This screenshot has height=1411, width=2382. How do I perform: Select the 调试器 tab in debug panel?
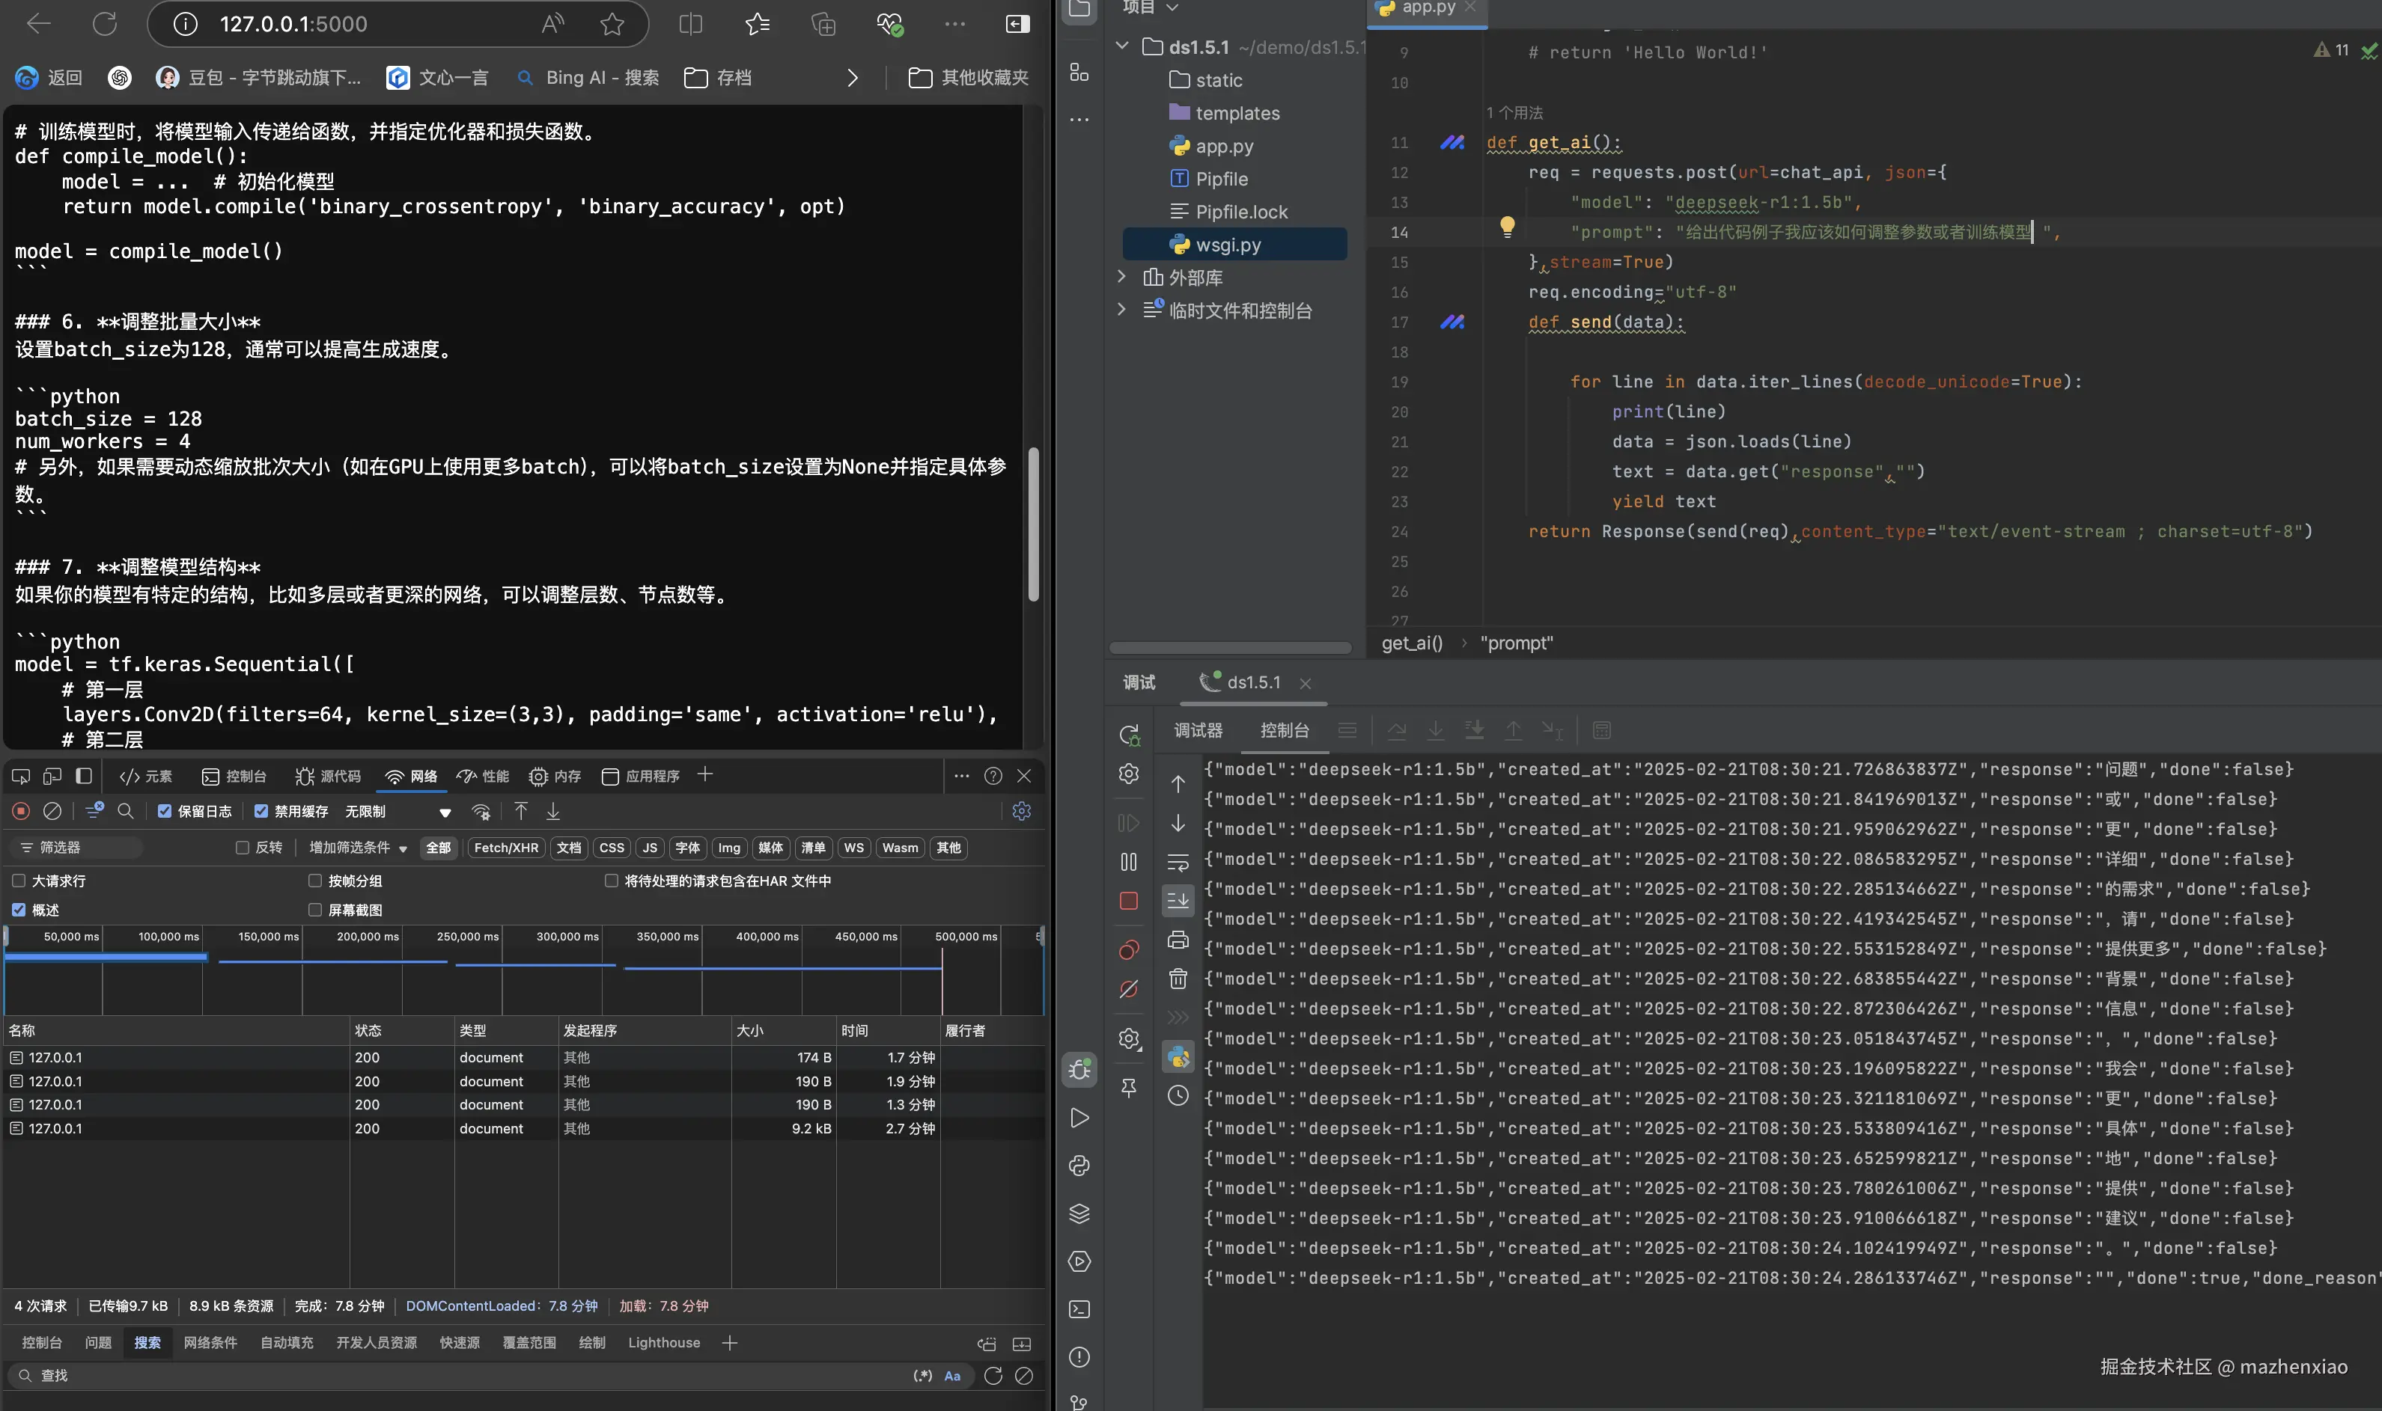(1198, 730)
